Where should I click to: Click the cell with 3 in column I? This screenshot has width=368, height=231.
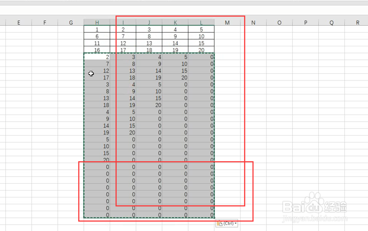click(123, 57)
